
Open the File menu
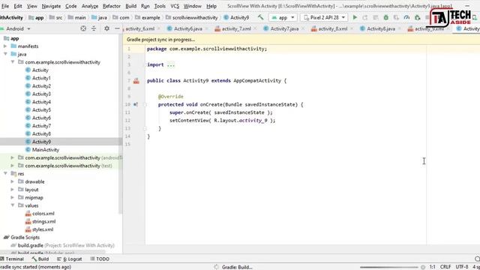point(5,6)
